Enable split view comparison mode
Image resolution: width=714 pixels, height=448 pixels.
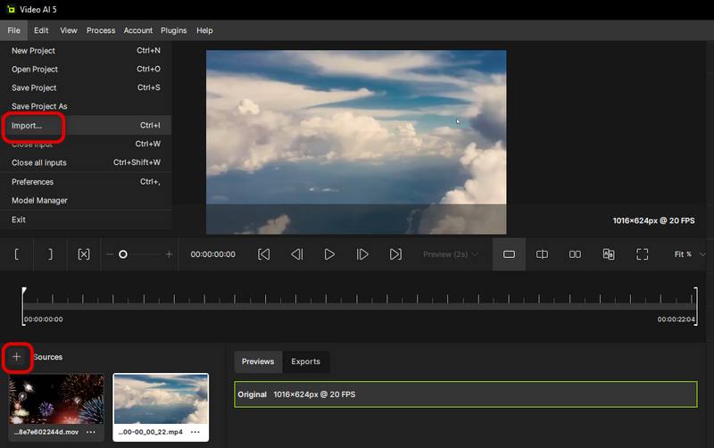[x=542, y=254]
